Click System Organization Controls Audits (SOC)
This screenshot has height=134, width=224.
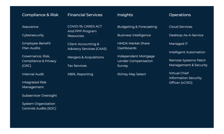[39, 106]
